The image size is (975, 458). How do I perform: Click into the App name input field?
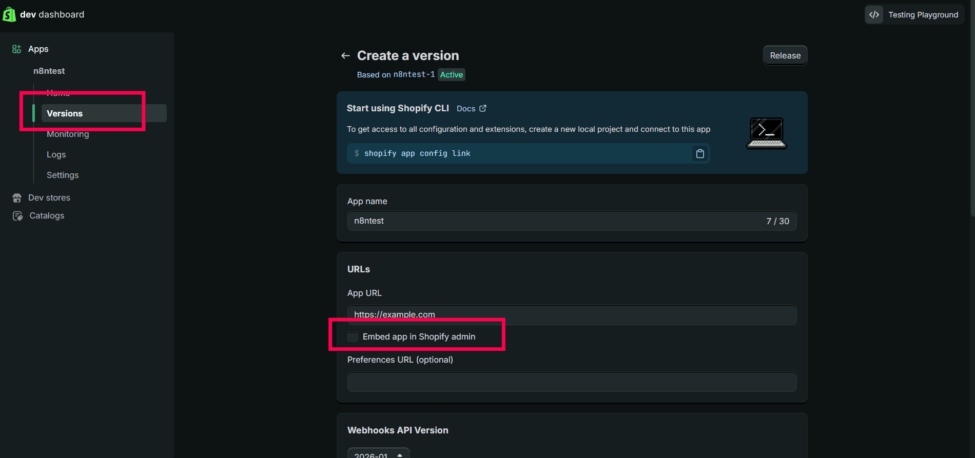[554, 221]
